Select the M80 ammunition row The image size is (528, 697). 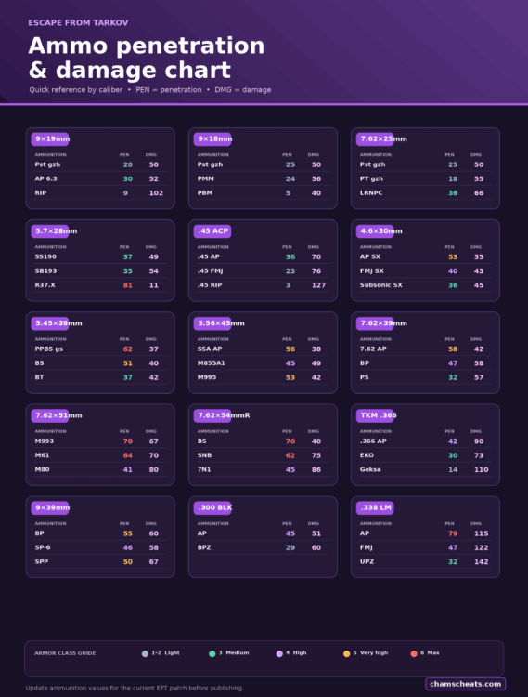[100, 469]
